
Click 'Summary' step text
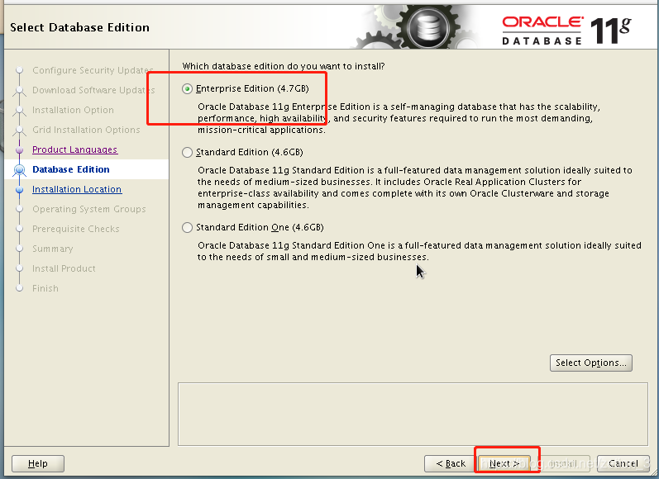coord(53,249)
